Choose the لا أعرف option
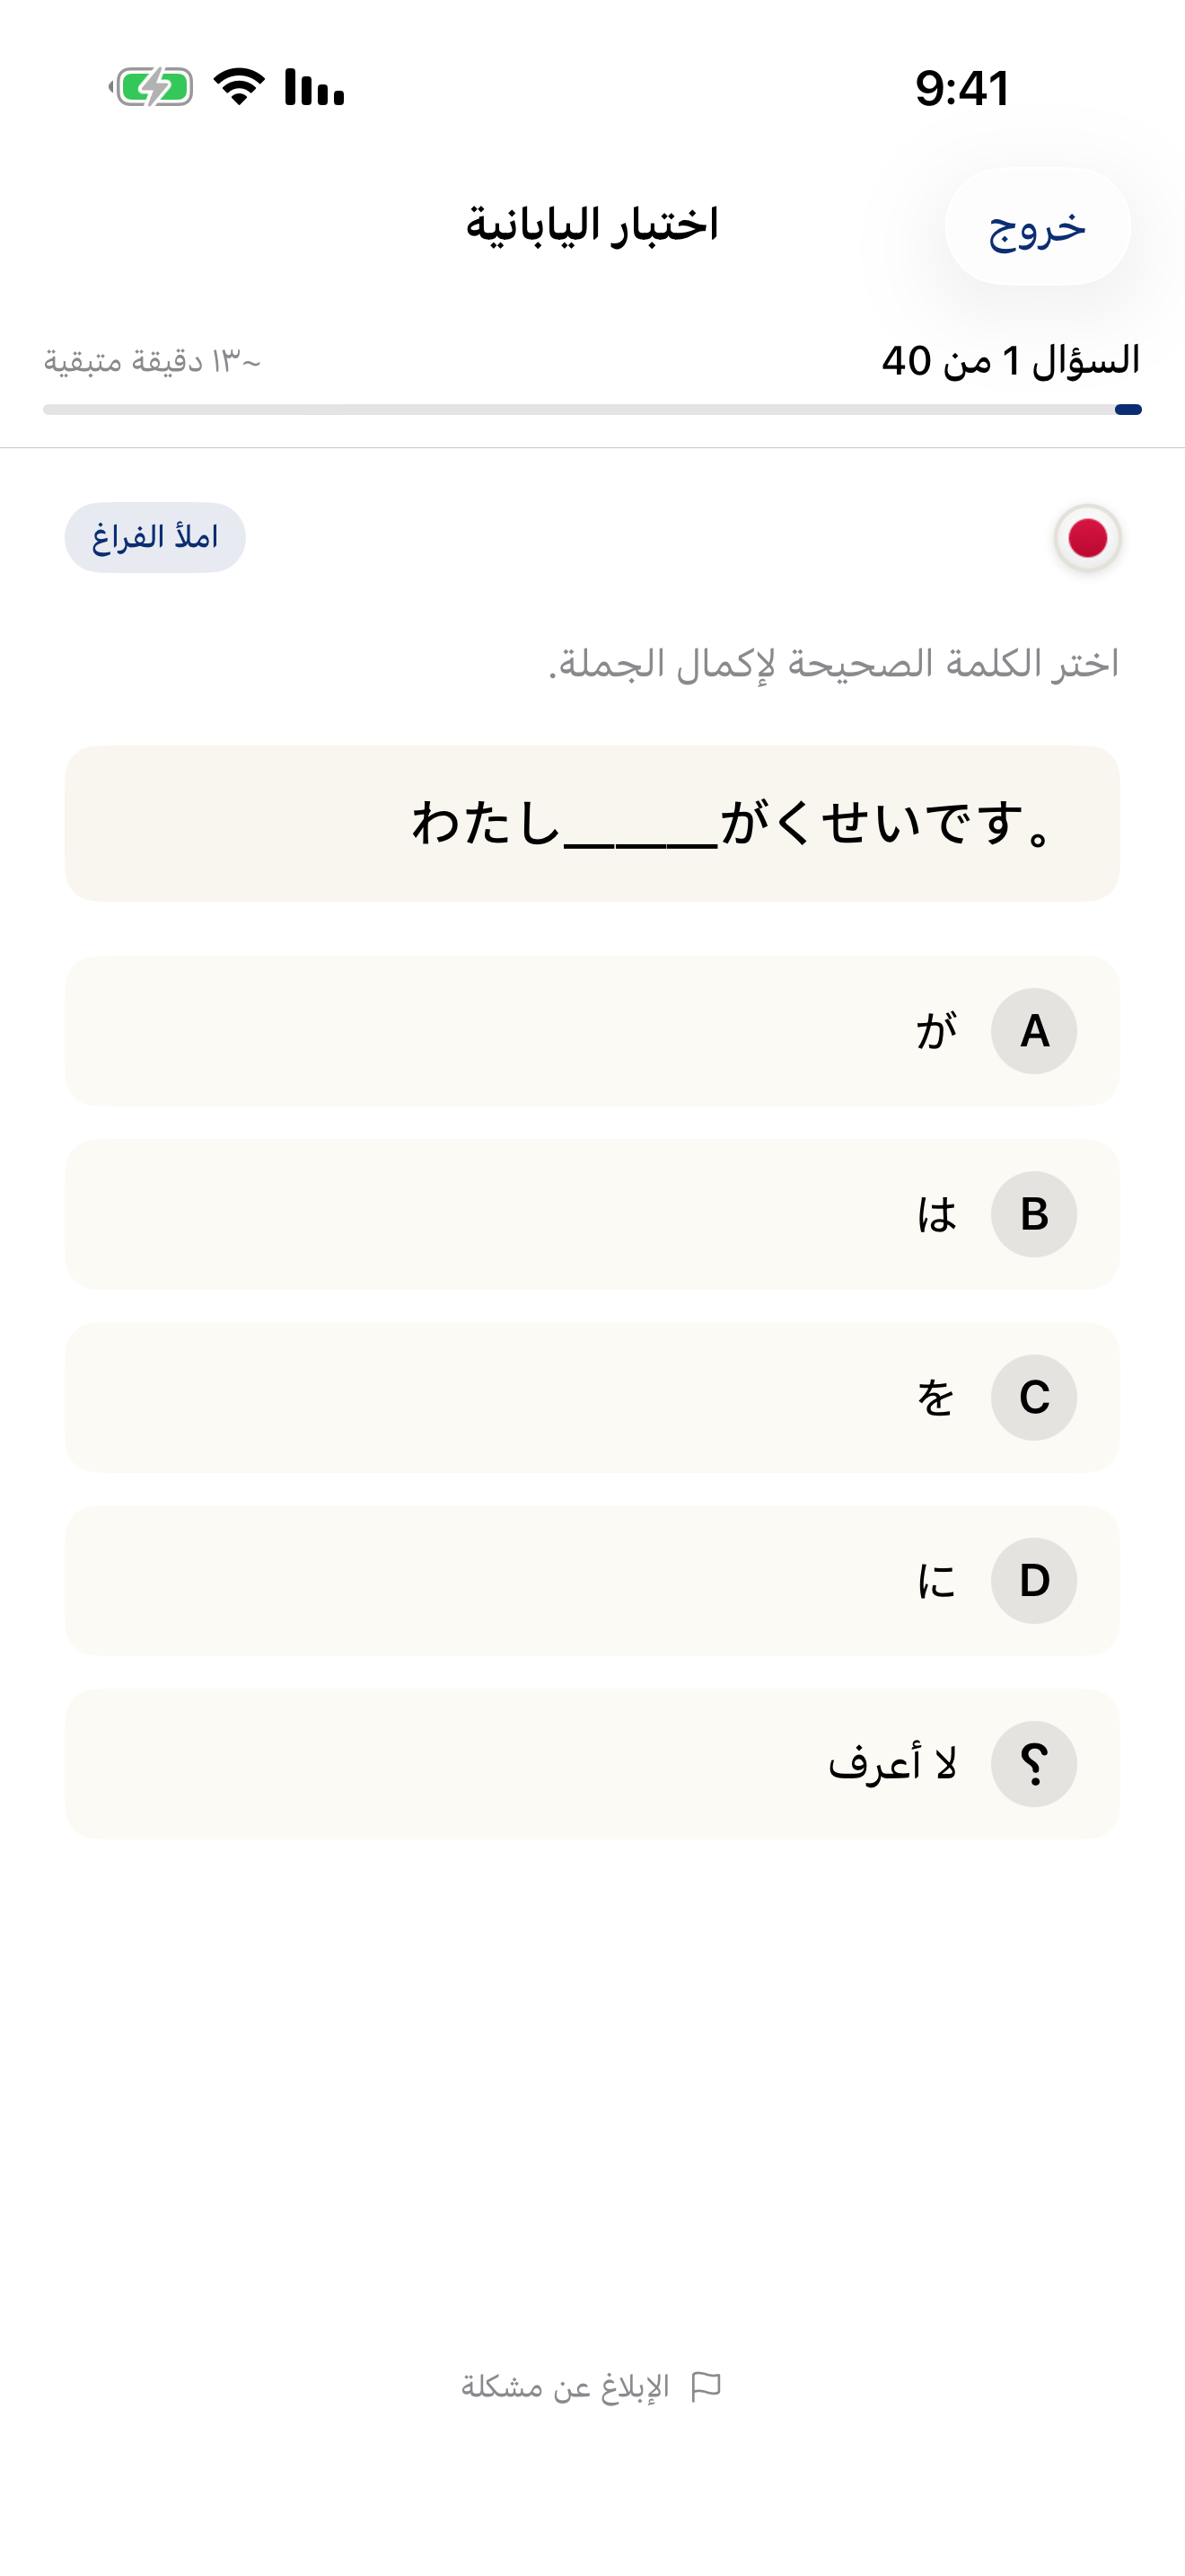Image resolution: width=1185 pixels, height=2576 pixels. coord(592,1765)
